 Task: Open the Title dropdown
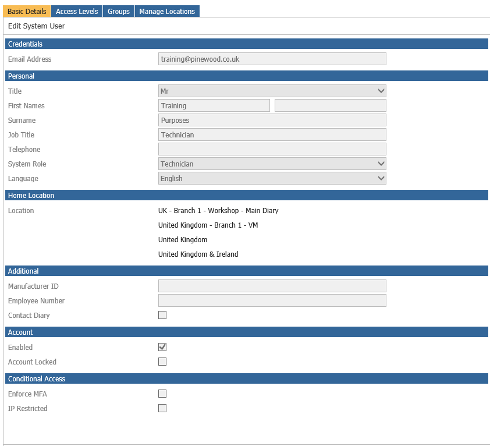(272, 91)
